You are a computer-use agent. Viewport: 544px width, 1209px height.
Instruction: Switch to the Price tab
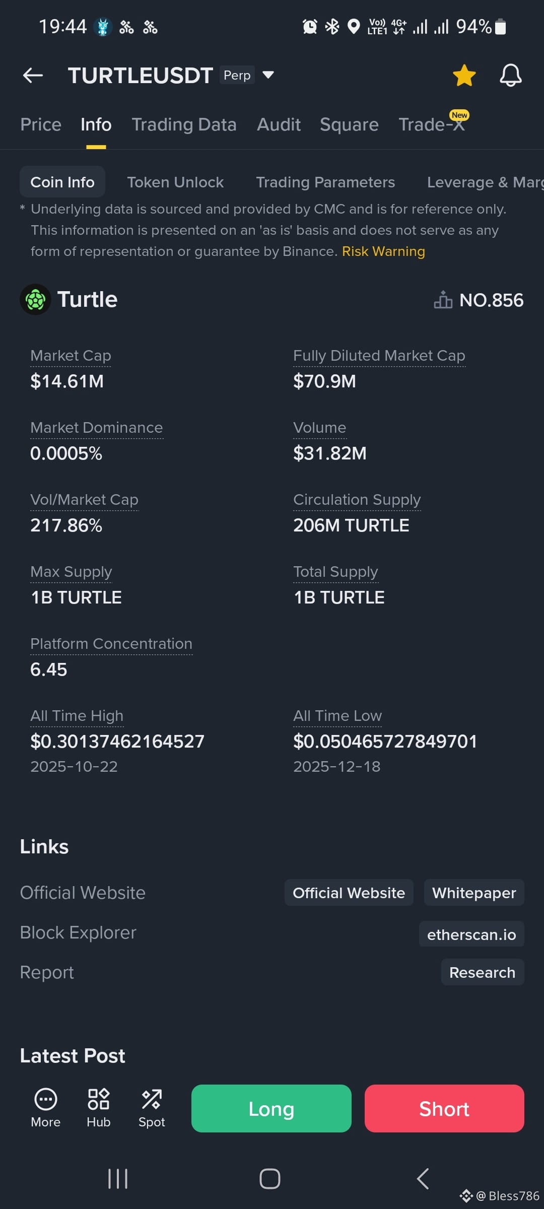click(x=41, y=124)
